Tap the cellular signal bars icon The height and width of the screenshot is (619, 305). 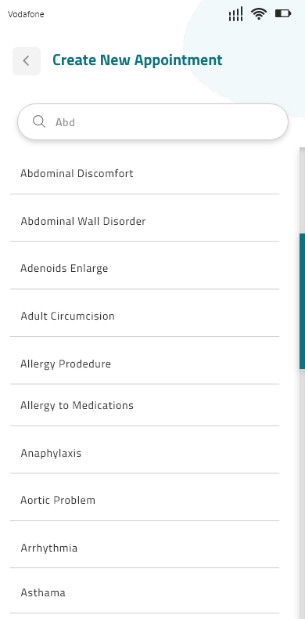[235, 14]
